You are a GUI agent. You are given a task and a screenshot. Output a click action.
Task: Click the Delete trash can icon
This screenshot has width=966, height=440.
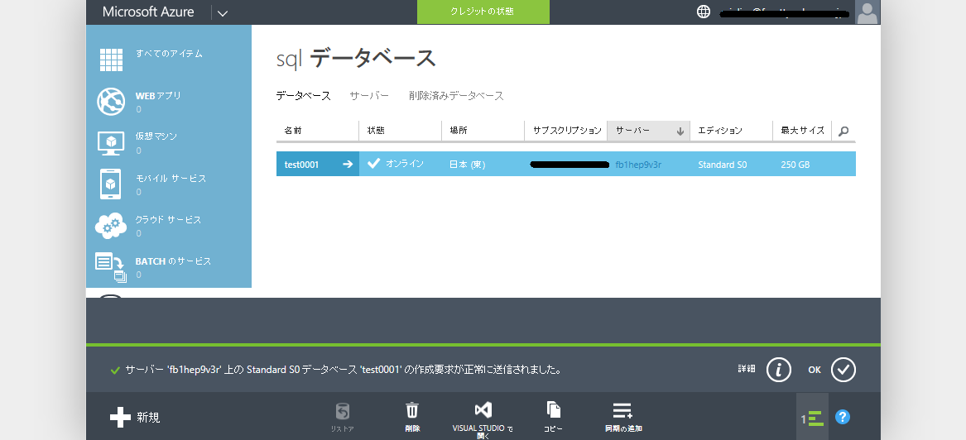point(412,410)
